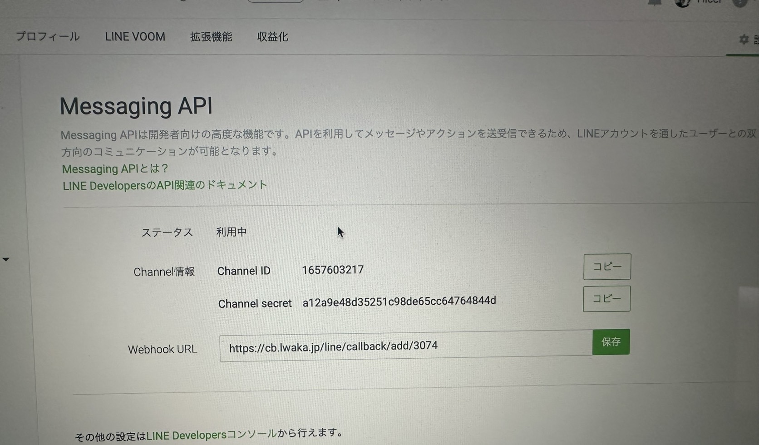Click the ステータス label
This screenshot has width=759, height=445.
pyautogui.click(x=168, y=232)
